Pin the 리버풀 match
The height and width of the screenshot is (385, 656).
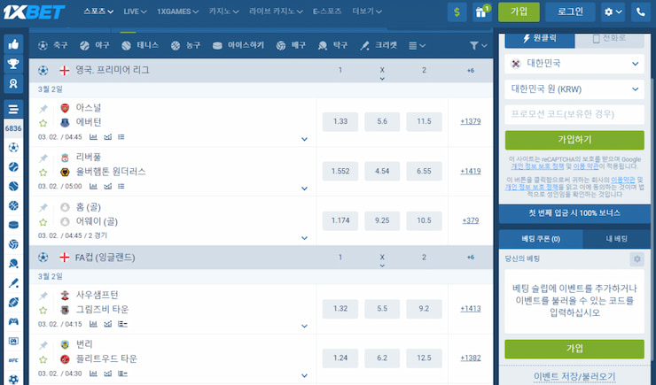point(43,158)
